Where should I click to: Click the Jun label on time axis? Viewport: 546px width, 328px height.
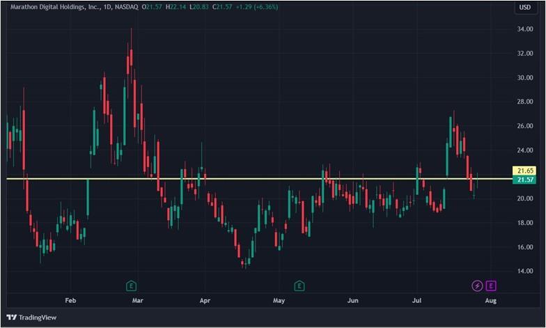click(352, 300)
